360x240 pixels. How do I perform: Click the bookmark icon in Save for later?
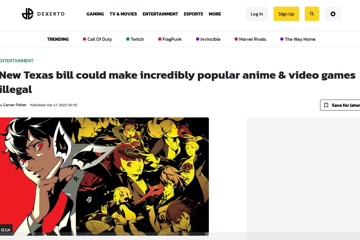click(326, 105)
